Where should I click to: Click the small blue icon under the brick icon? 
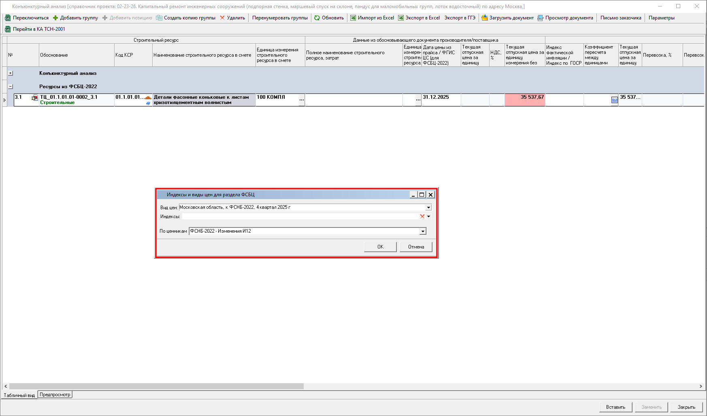tap(148, 103)
